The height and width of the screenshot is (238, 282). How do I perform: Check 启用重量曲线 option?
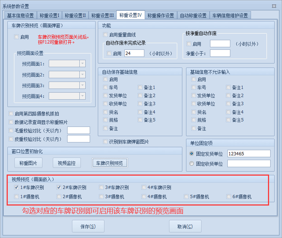(x=106, y=35)
